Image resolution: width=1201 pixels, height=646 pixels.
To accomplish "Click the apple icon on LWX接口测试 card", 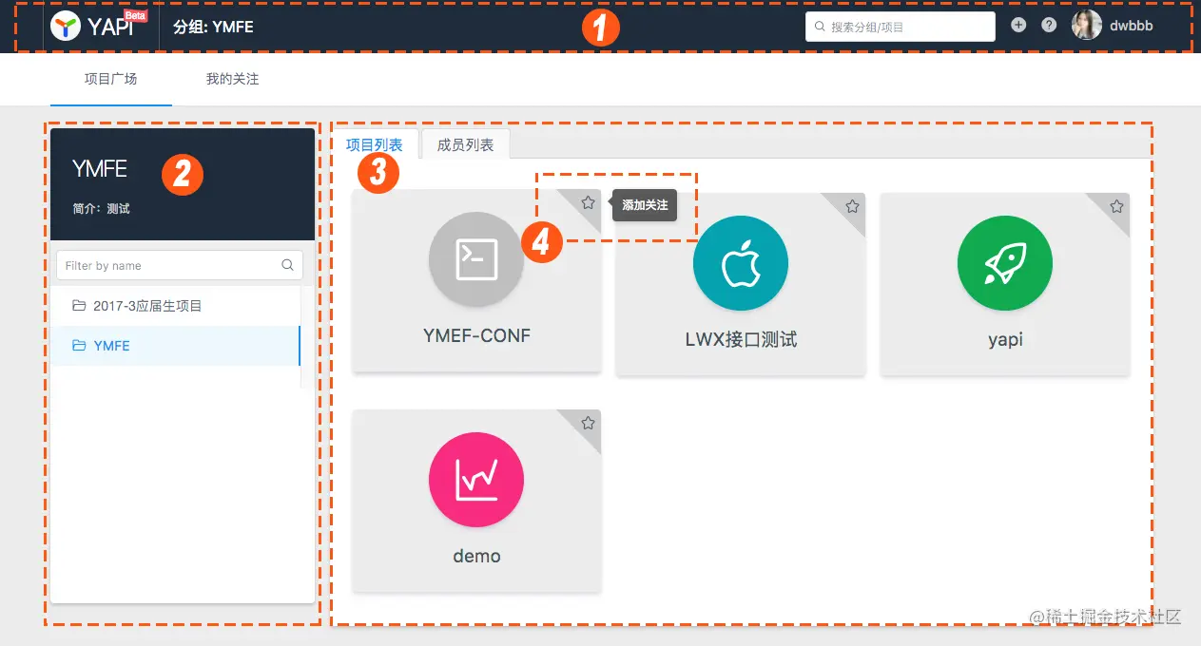I will click(x=741, y=263).
